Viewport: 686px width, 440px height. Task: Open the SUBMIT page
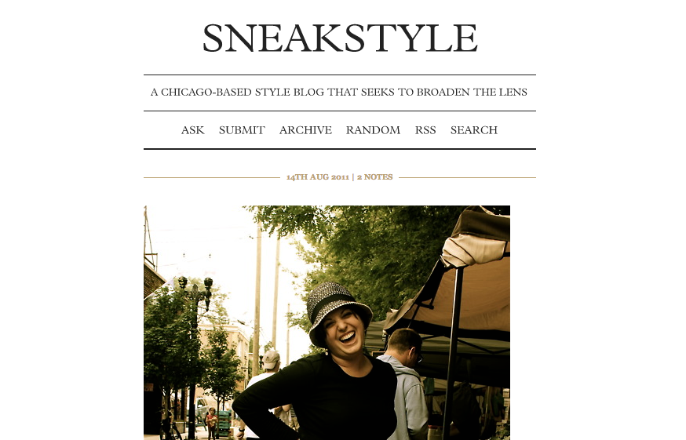242,130
